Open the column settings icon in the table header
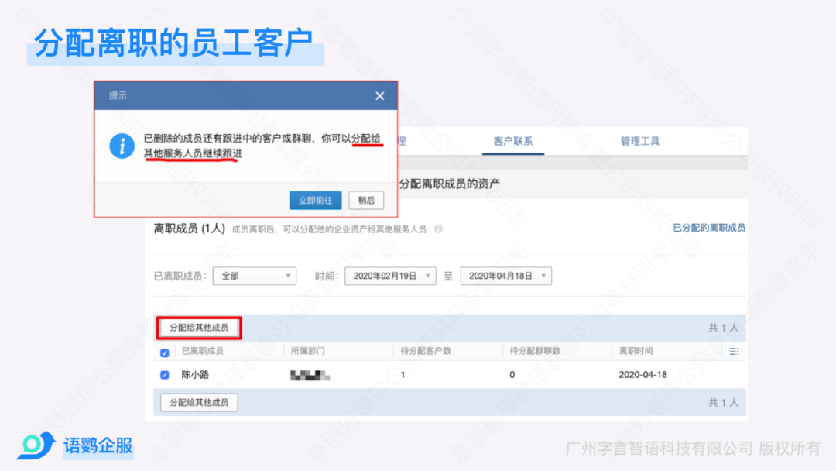Image resolution: width=836 pixels, height=471 pixels. [x=734, y=352]
